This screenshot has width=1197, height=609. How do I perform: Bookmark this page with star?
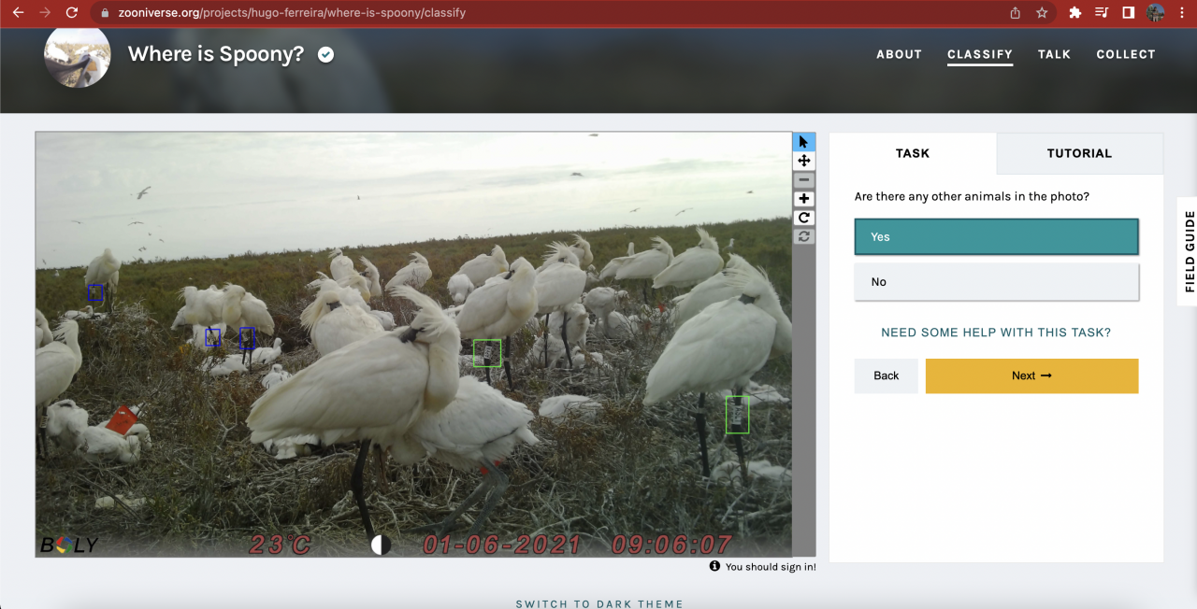tap(1042, 13)
